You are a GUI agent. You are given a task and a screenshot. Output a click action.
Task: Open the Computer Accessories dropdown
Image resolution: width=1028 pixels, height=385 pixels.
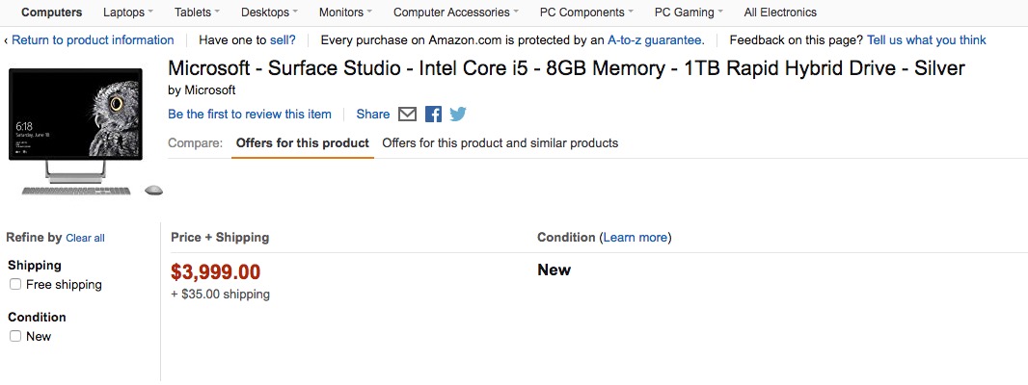[455, 13]
